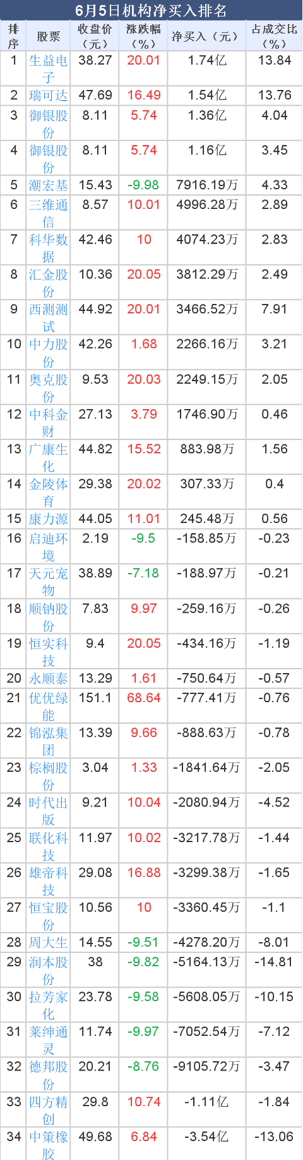The height and width of the screenshot is (1160, 303).
Task: Open the 三维通信 stock page
Action: click(x=49, y=213)
